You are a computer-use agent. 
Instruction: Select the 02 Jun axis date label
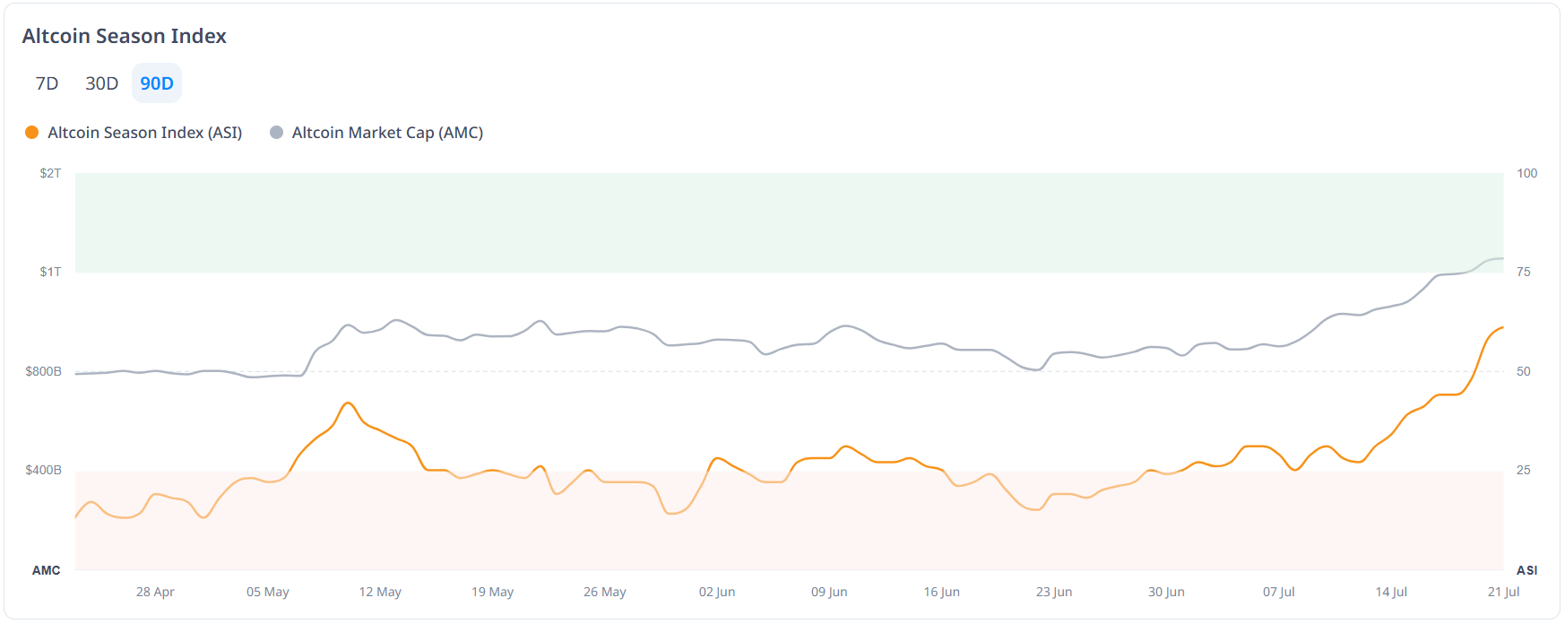(717, 592)
